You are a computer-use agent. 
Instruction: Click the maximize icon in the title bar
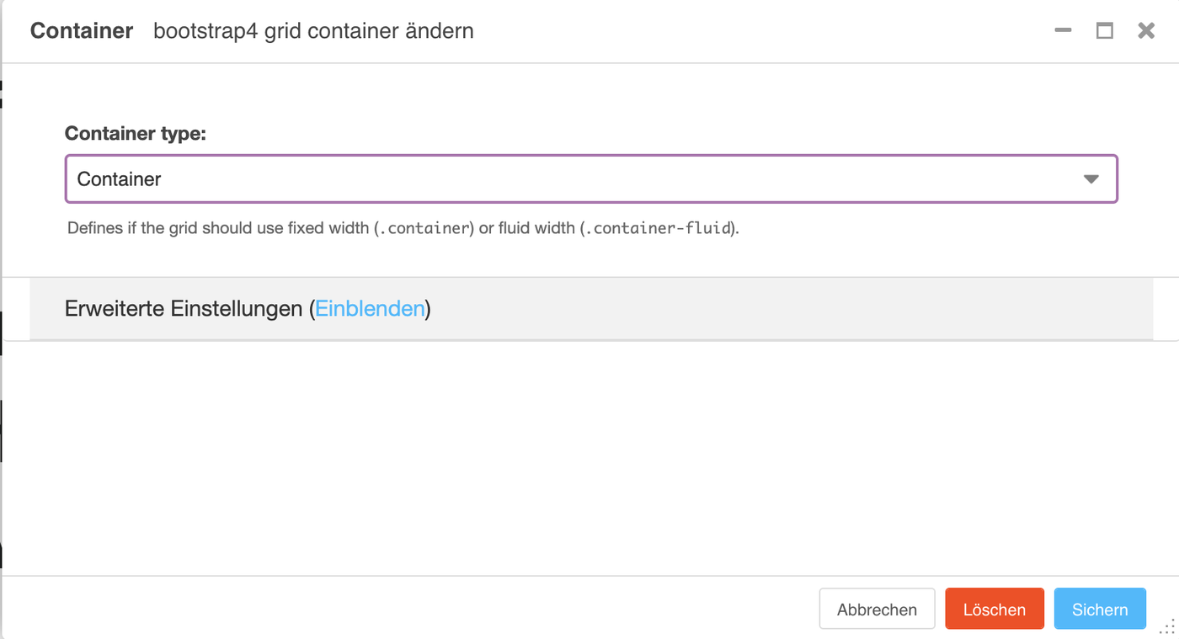pyautogui.click(x=1105, y=30)
